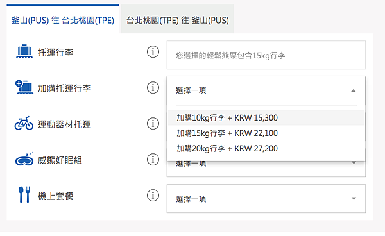Select 加購20kg行李 + KRW 27,200 option
The height and width of the screenshot is (236, 385).
[266, 148]
